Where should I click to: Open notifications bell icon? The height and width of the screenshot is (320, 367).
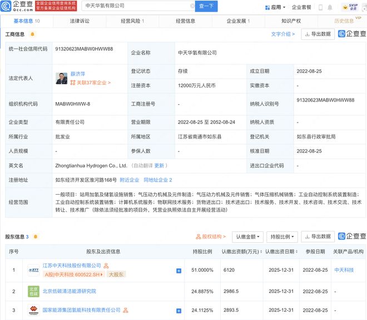[x=330, y=7]
